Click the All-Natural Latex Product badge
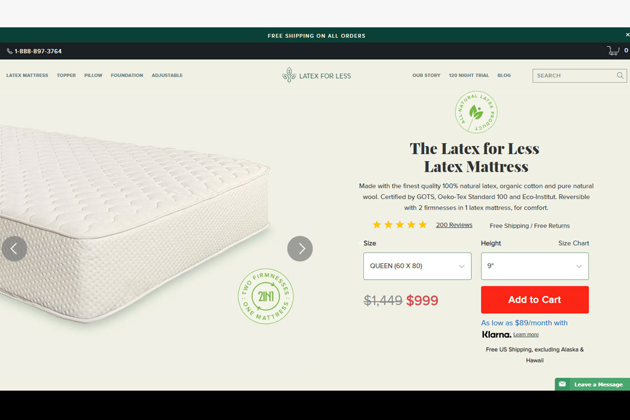Viewport: 630px width, 420px height. [476, 112]
